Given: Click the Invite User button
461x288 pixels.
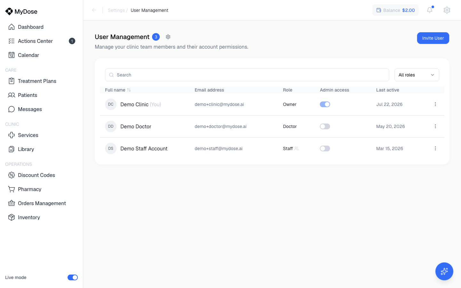Looking at the screenshot, I should (433, 38).
